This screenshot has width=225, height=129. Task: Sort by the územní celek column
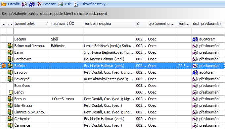(32, 24)
